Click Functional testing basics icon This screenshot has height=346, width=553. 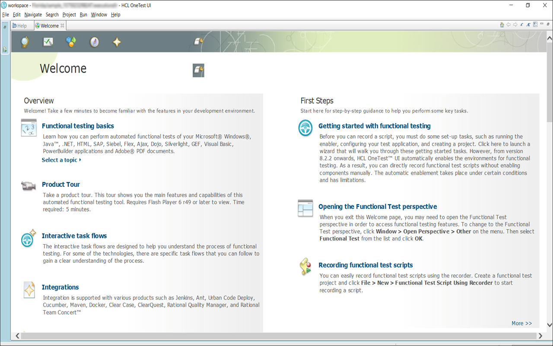pyautogui.click(x=29, y=128)
